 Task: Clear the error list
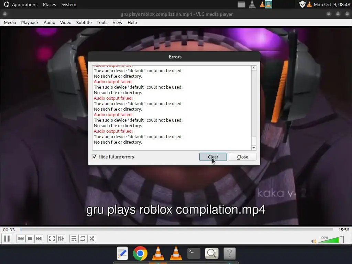pos(213,157)
